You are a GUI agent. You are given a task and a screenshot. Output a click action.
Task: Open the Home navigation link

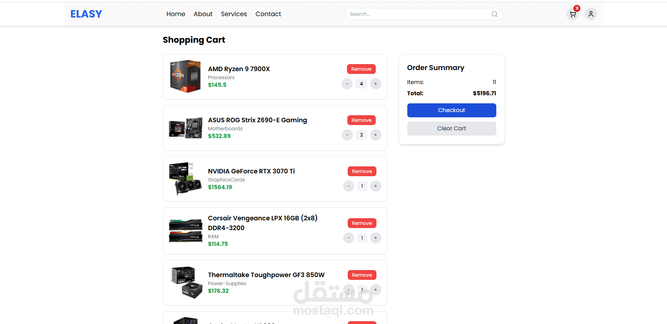pos(176,14)
